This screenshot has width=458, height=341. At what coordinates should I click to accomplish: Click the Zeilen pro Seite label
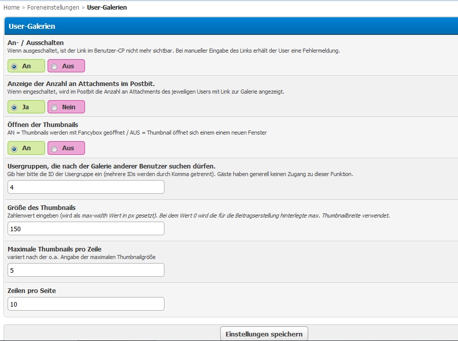(31, 290)
